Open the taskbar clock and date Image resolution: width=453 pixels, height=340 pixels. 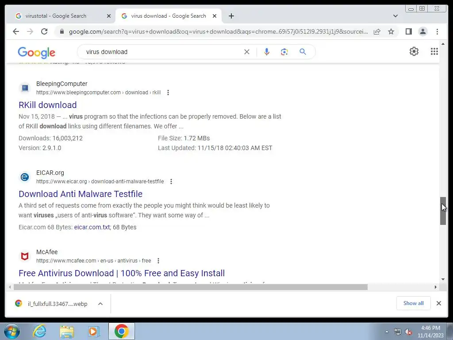(430, 332)
